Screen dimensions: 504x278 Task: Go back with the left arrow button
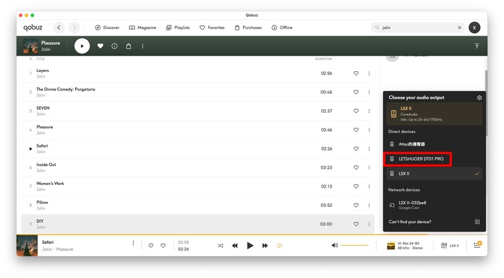(x=59, y=28)
